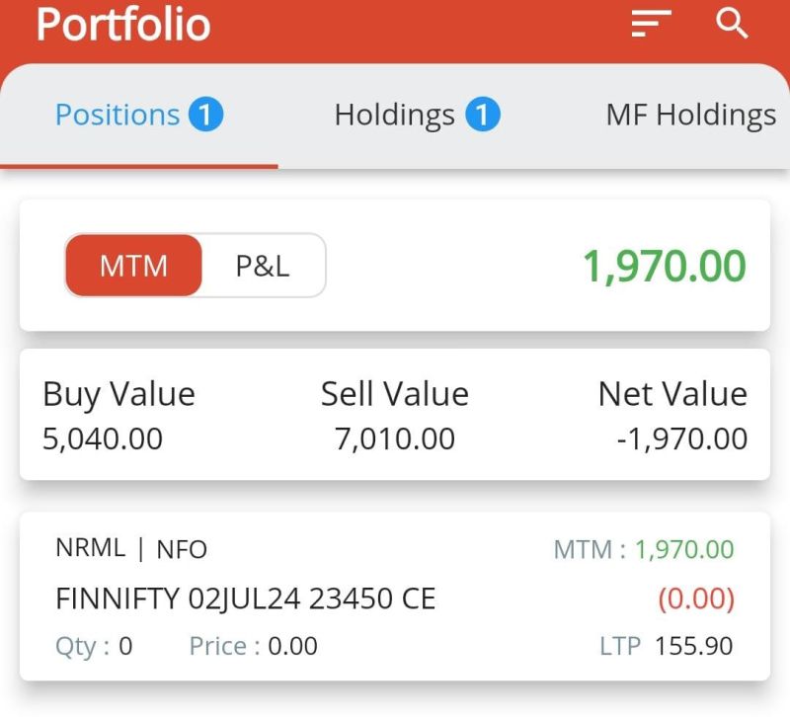This screenshot has height=717, width=790.
Task: Switch to MF Holdings tab
Action: point(690,116)
